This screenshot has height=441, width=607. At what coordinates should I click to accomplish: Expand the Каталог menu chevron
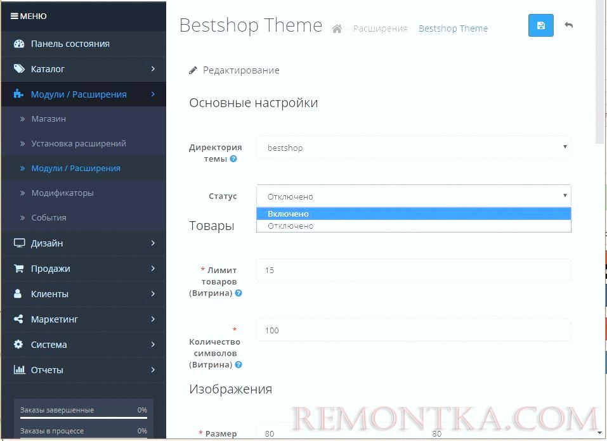(x=153, y=69)
